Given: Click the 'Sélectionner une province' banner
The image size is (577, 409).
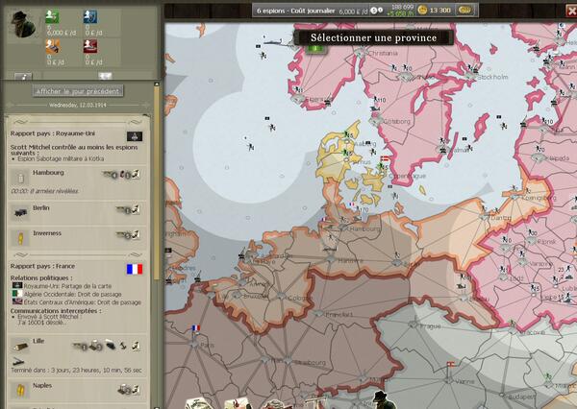Looking at the screenshot, I should pos(373,37).
